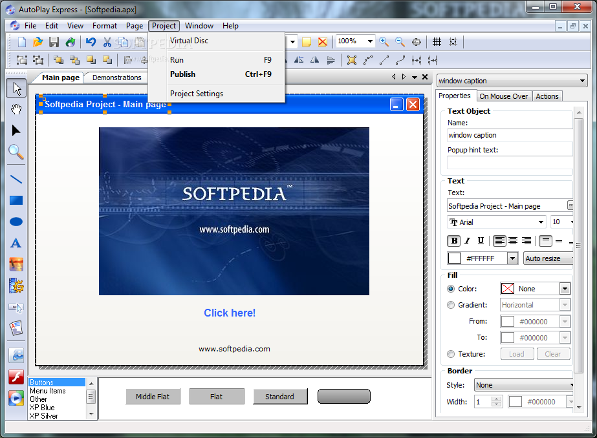Open the Format menu

pos(104,26)
